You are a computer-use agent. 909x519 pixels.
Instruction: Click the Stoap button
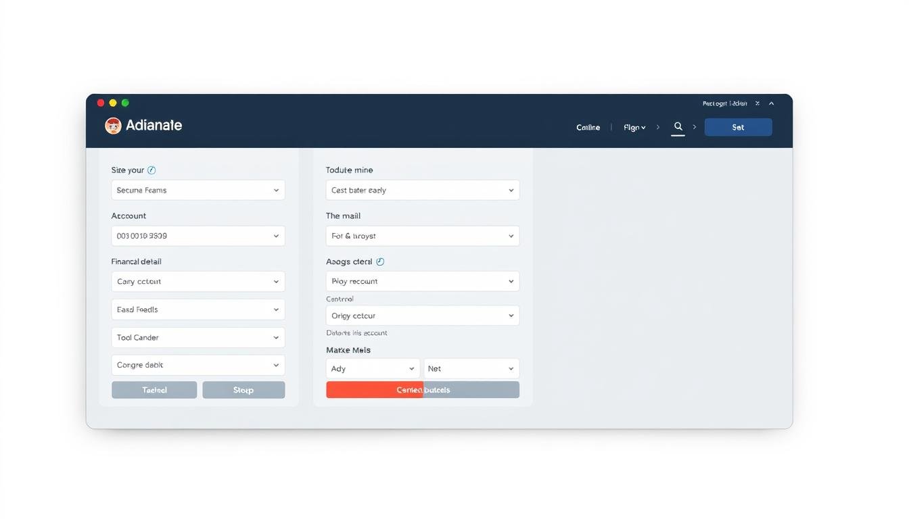[243, 390]
